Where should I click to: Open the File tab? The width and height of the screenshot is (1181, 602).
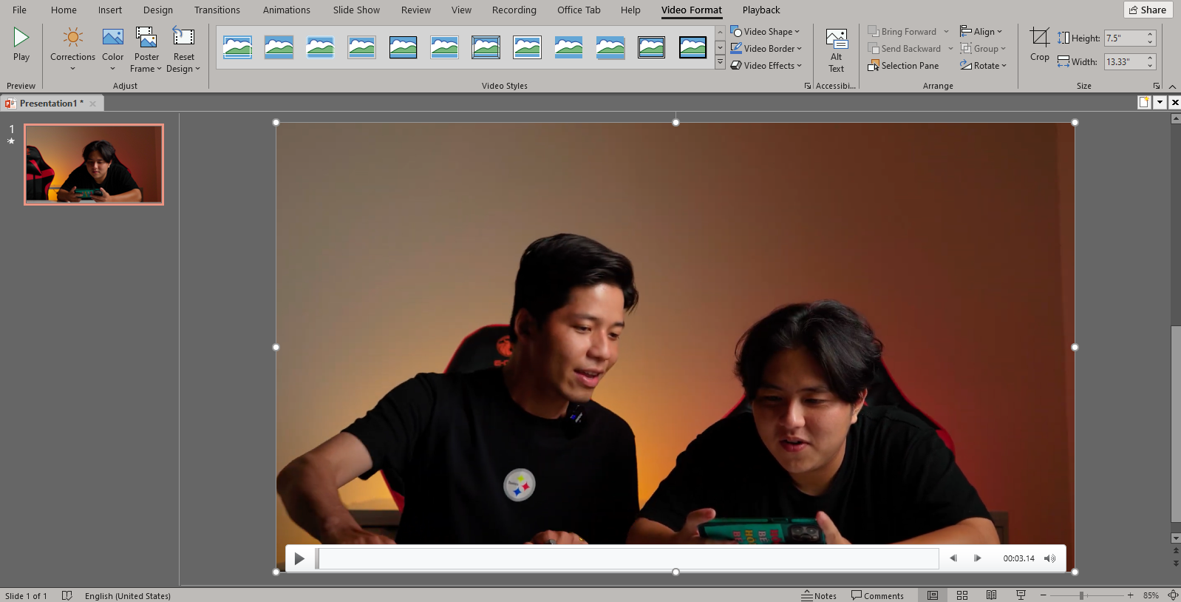click(19, 10)
